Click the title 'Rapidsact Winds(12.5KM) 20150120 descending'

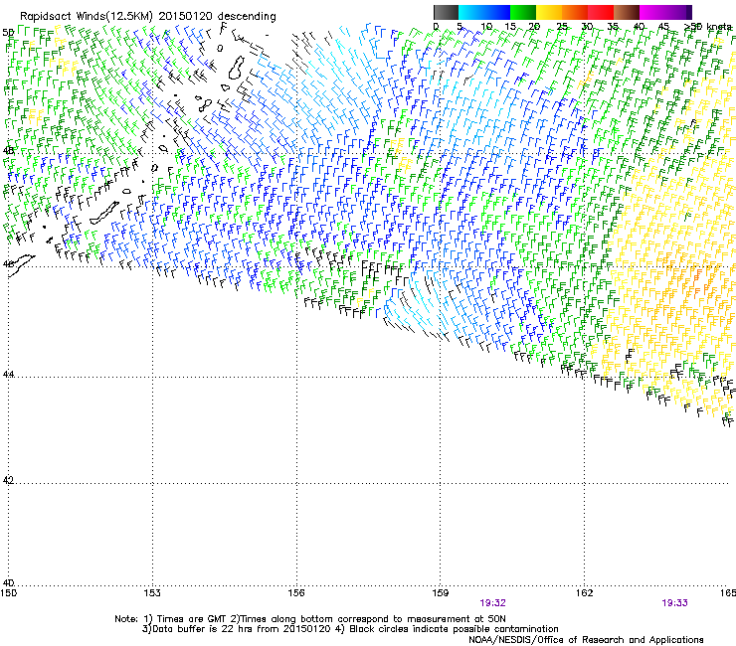(148, 17)
